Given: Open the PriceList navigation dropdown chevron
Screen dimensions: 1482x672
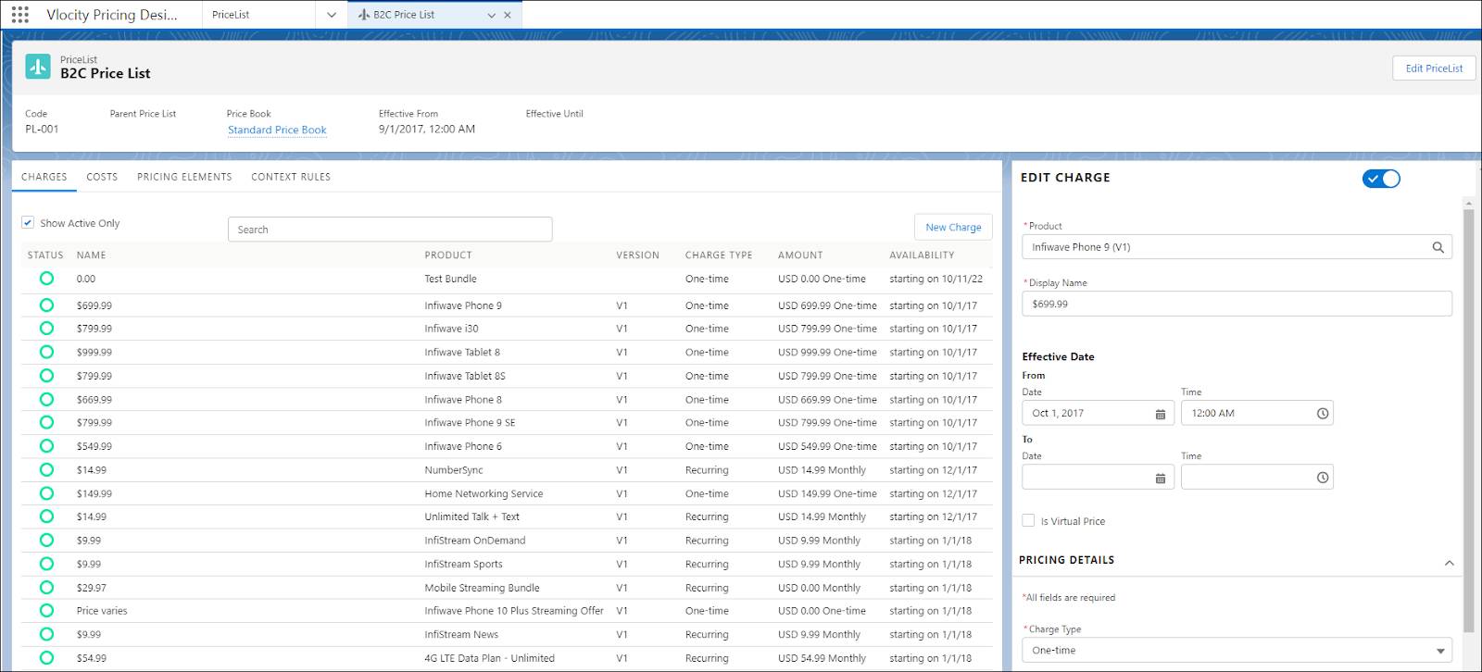Looking at the screenshot, I should [332, 15].
